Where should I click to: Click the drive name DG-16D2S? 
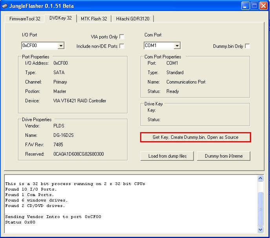pos(63,135)
